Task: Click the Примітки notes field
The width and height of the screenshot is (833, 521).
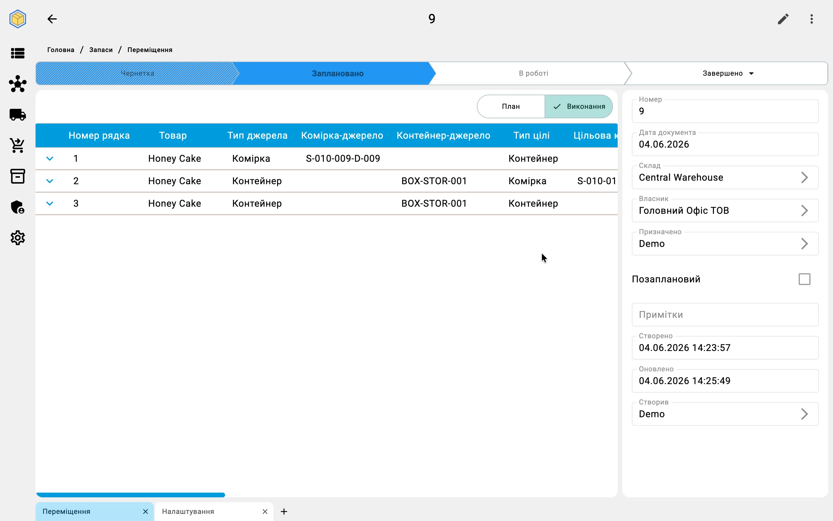Action: [725, 315]
